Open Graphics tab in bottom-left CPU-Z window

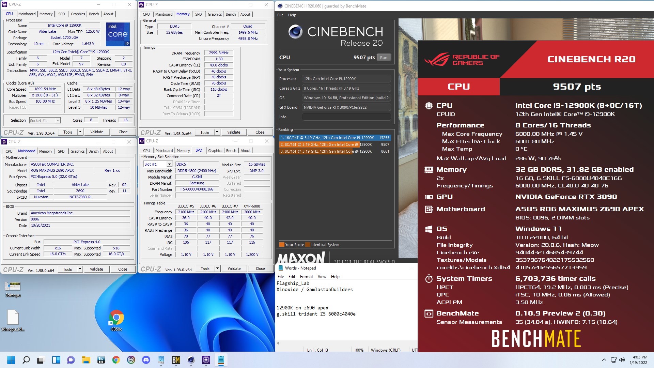click(78, 151)
